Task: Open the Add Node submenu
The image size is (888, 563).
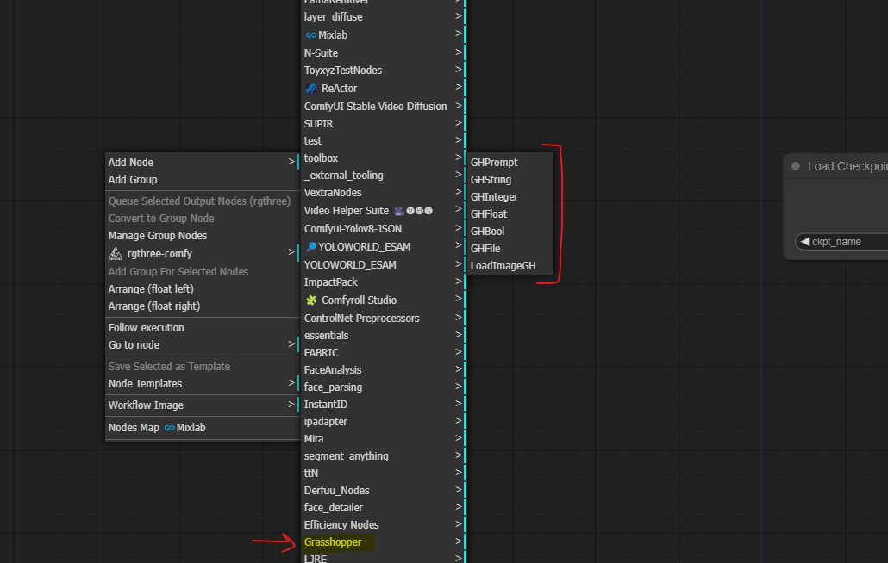Action: [x=203, y=162]
